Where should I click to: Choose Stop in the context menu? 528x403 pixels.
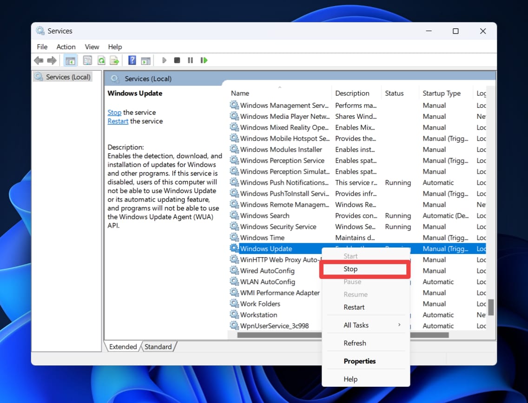pos(350,269)
